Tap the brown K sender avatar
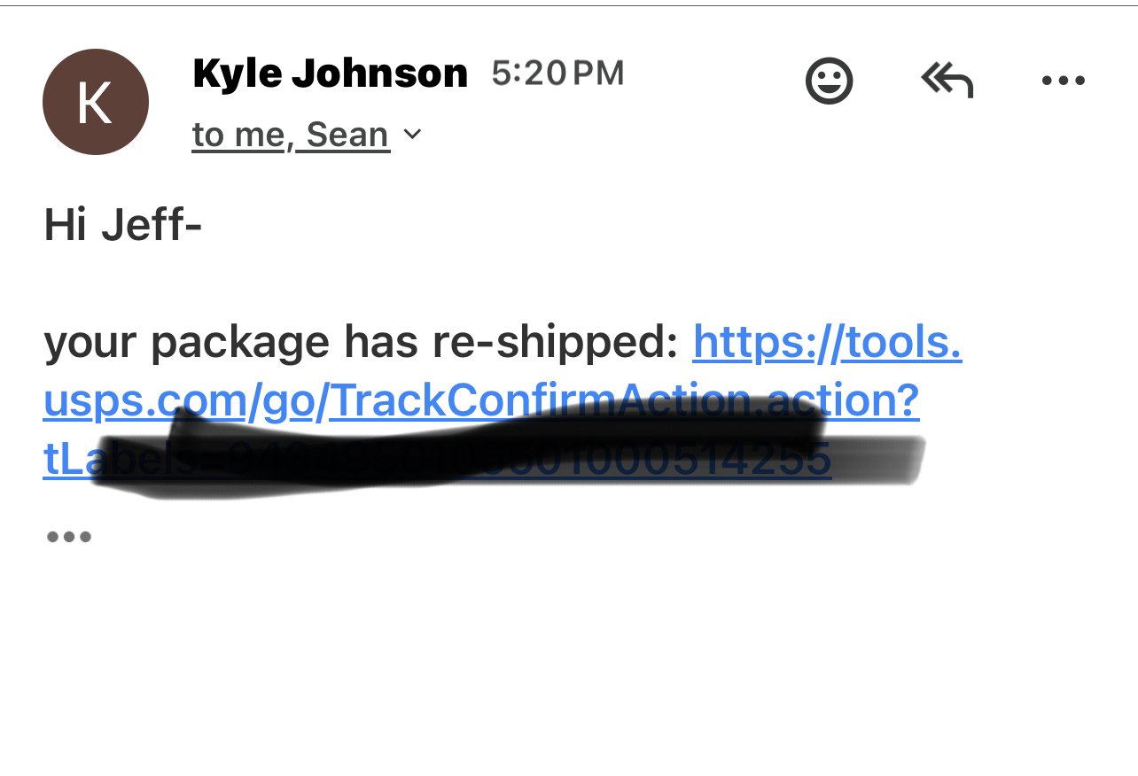1138x776 pixels. click(x=96, y=102)
